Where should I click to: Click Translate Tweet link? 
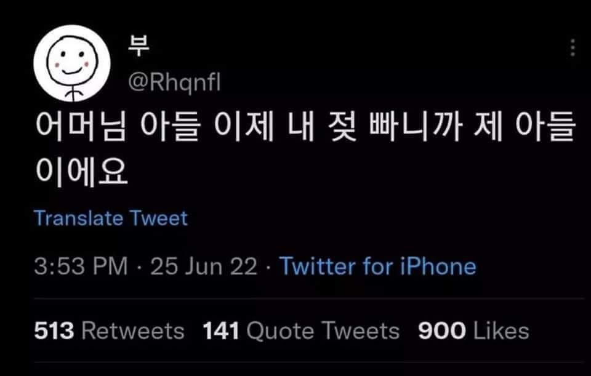[x=111, y=218]
